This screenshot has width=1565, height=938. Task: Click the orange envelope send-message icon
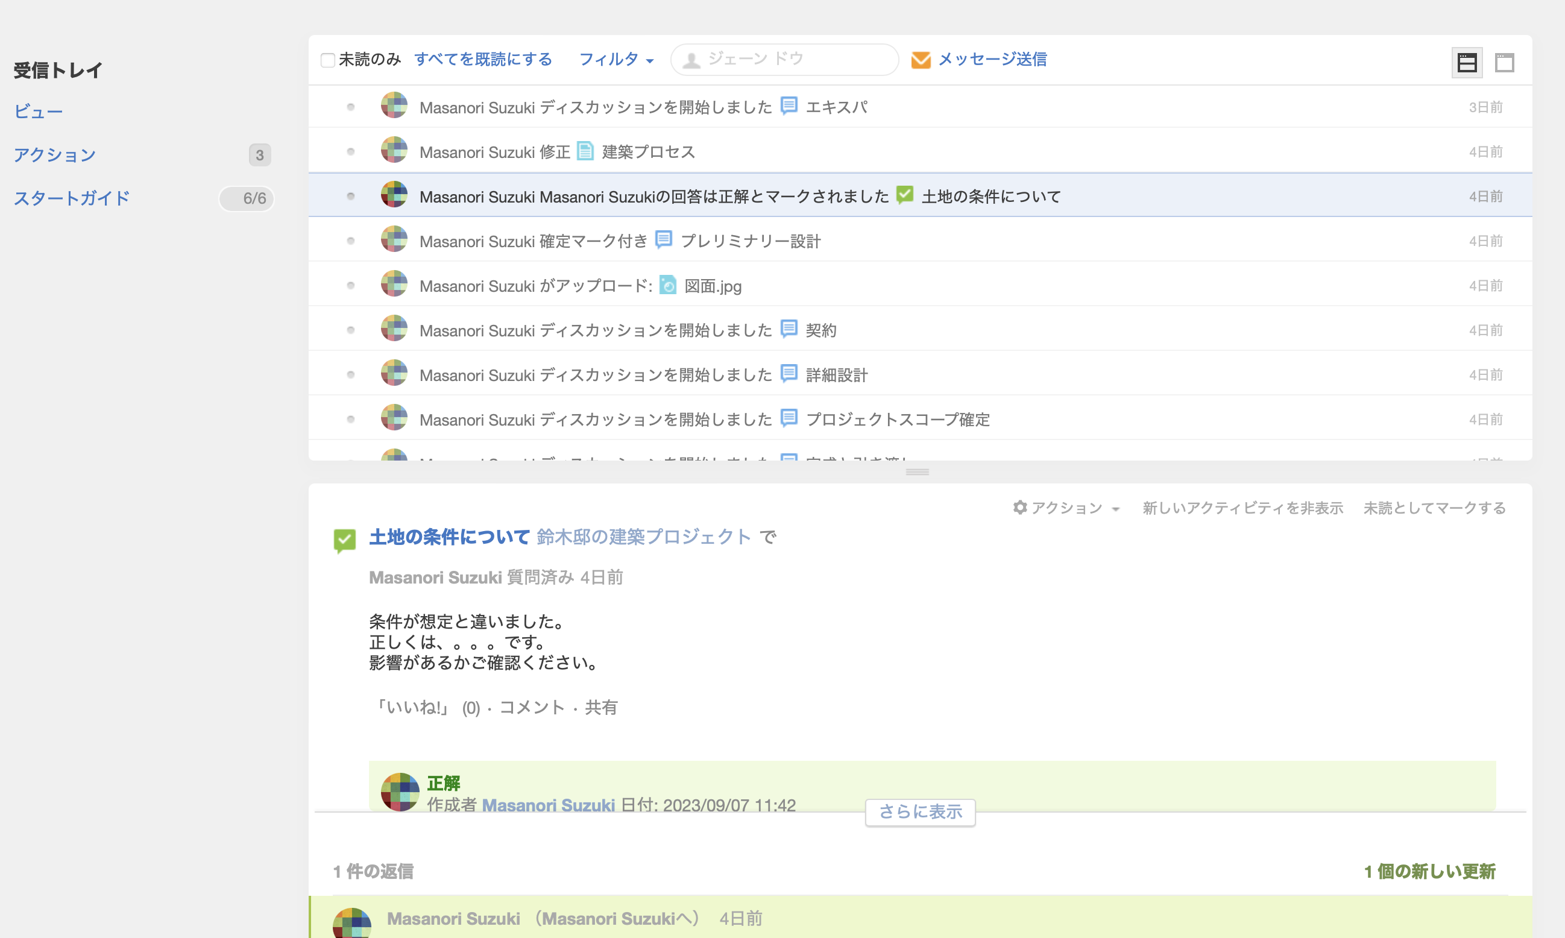click(921, 60)
